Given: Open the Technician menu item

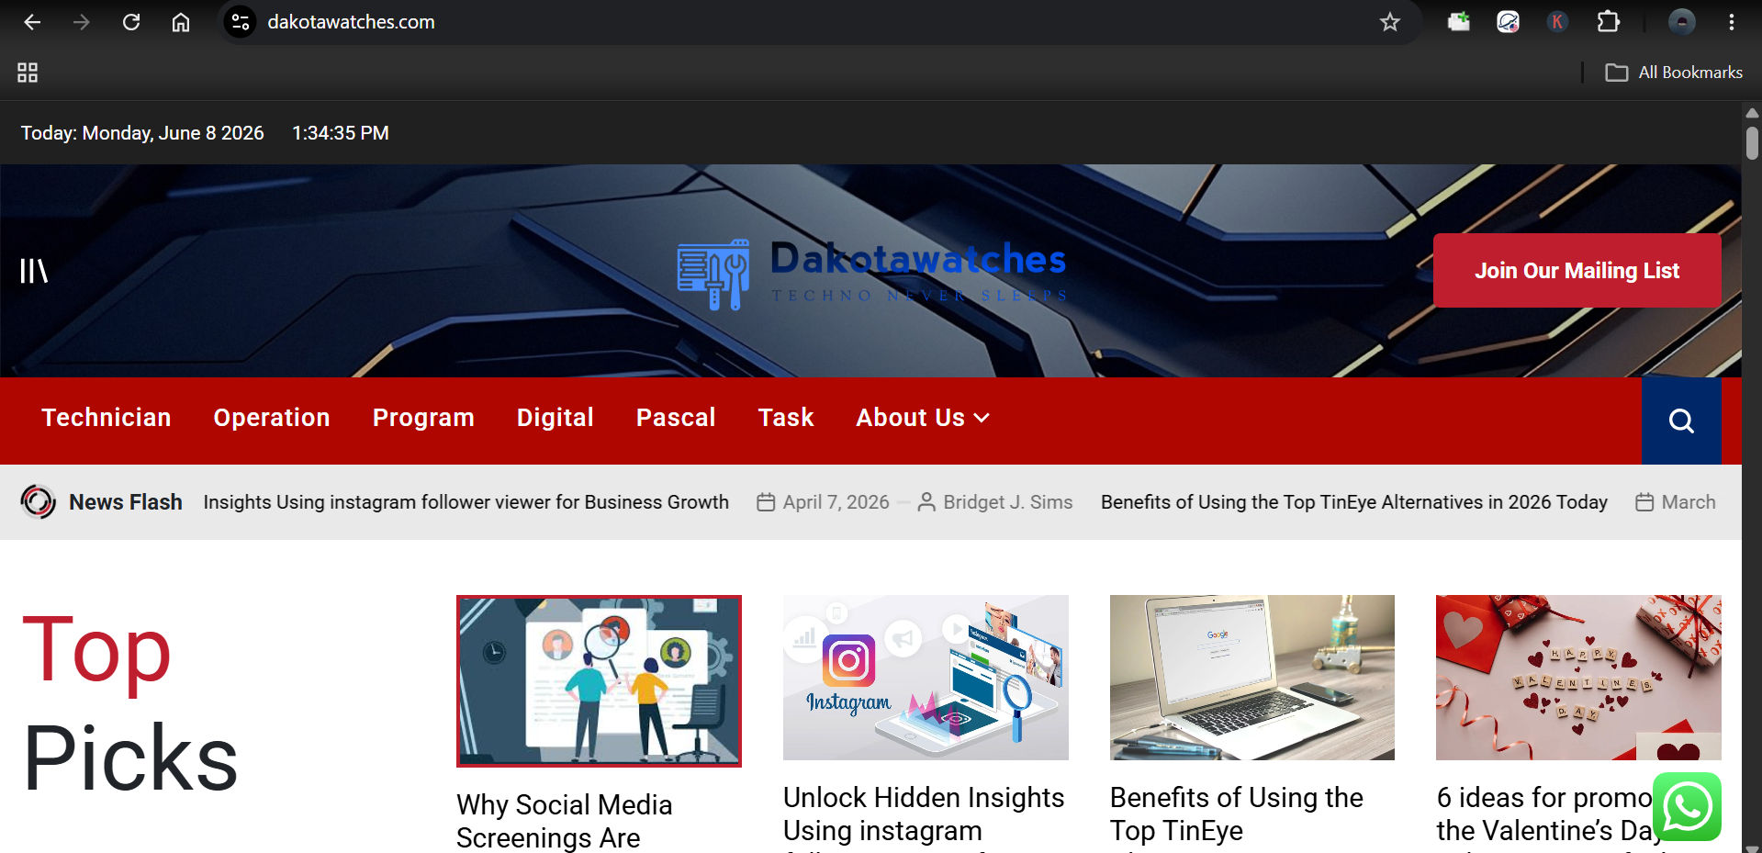Looking at the screenshot, I should click(x=107, y=418).
